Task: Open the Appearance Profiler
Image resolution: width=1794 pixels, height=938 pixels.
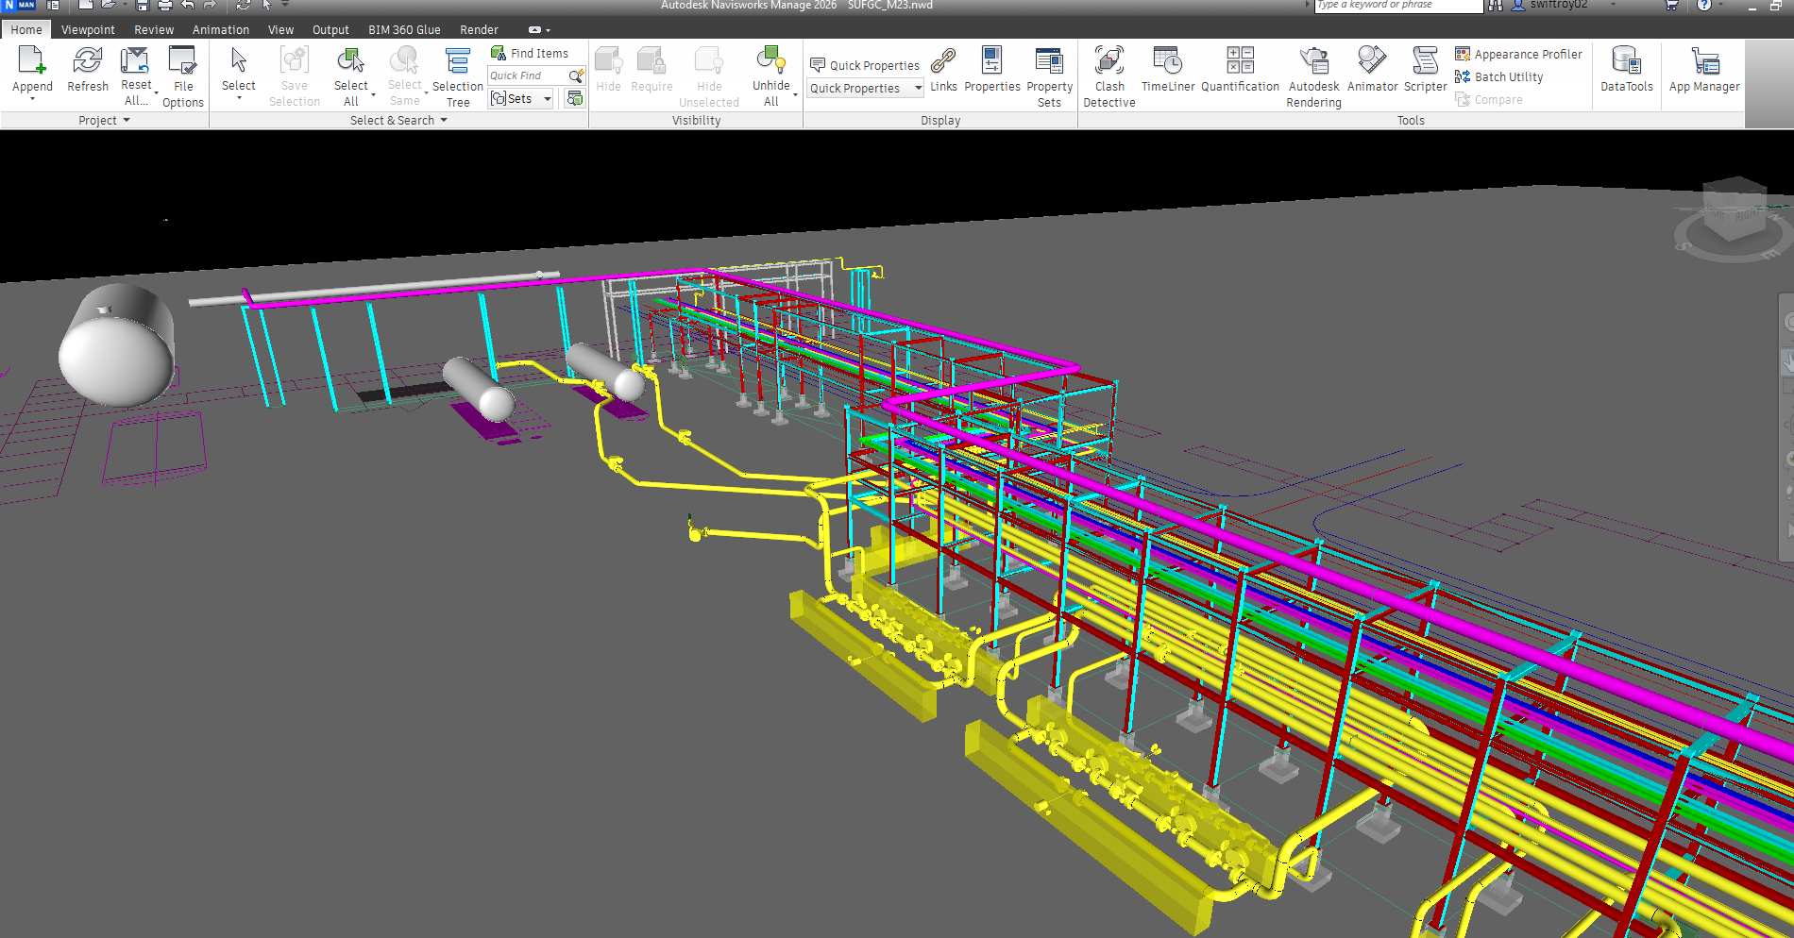Action: click(x=1518, y=55)
